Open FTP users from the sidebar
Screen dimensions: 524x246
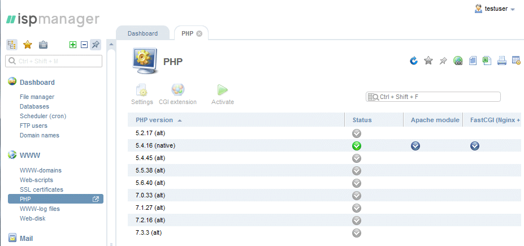point(33,126)
